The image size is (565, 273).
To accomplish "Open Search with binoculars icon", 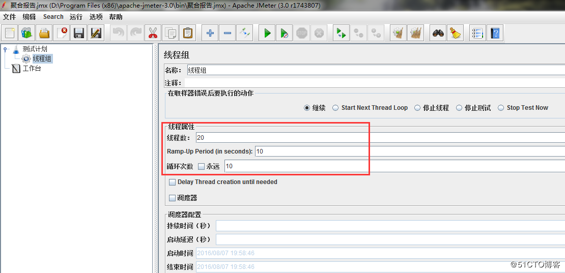I will click(438, 34).
